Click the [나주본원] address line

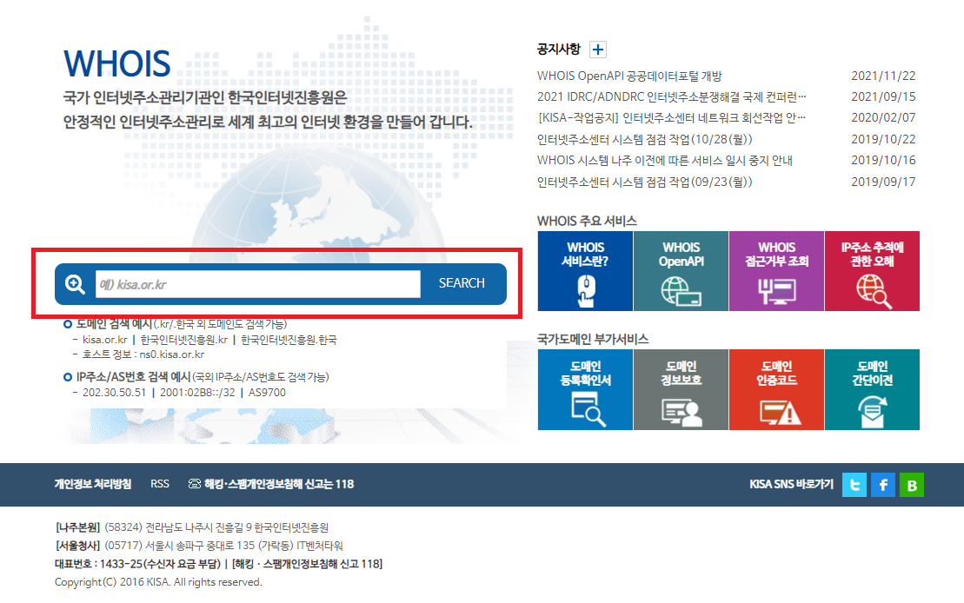[192, 527]
